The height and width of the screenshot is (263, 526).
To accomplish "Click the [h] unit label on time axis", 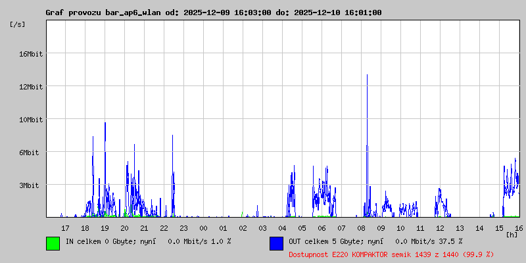I will (512, 234).
